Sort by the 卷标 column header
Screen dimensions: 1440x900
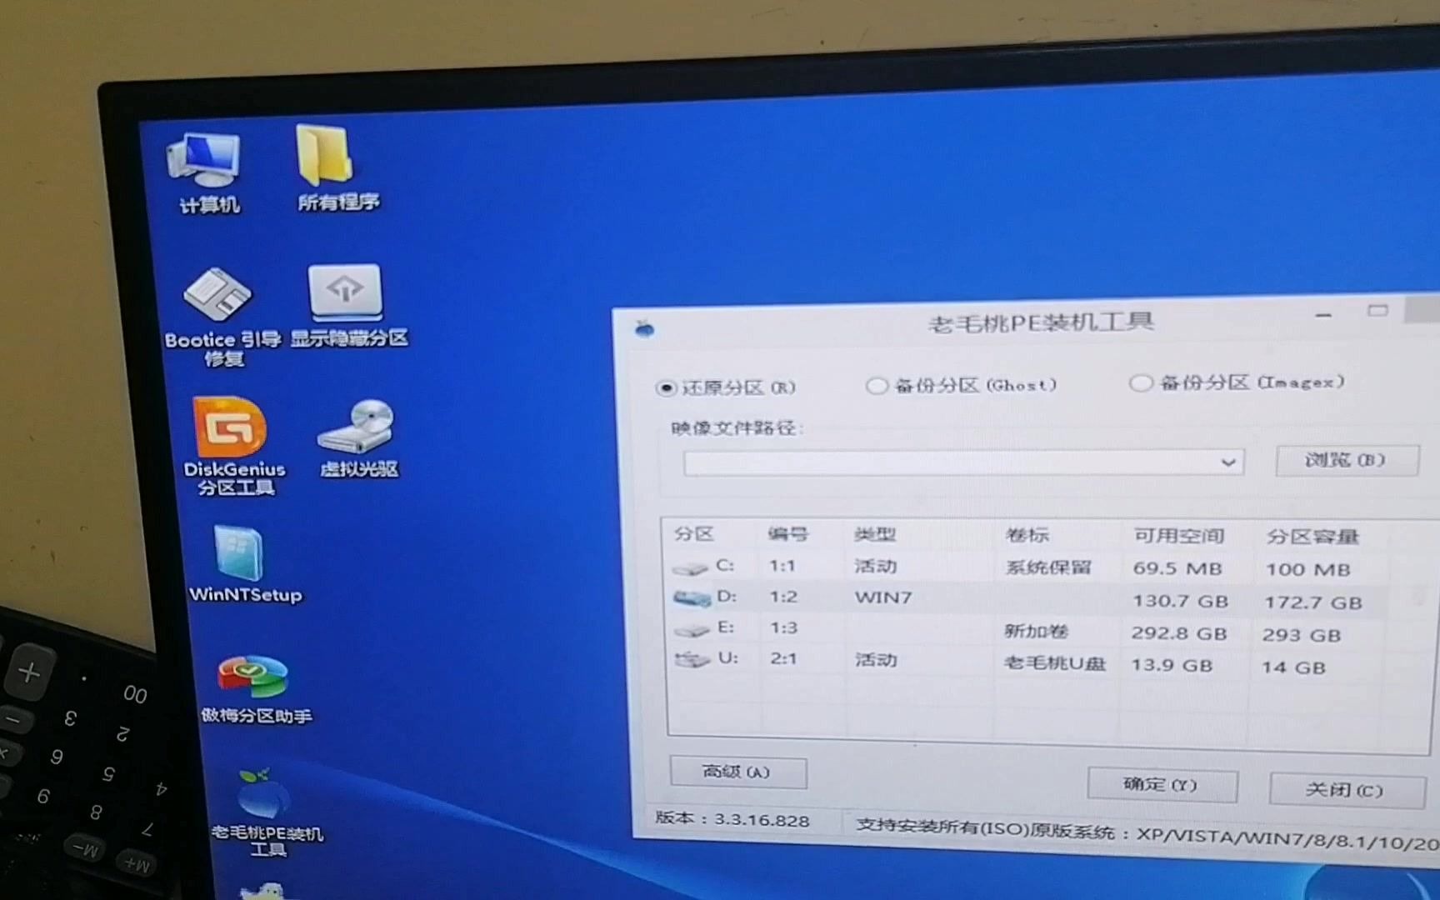(x=1027, y=535)
